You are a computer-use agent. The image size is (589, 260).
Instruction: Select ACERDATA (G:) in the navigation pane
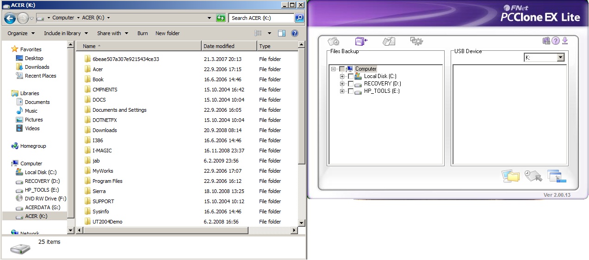tap(43, 207)
